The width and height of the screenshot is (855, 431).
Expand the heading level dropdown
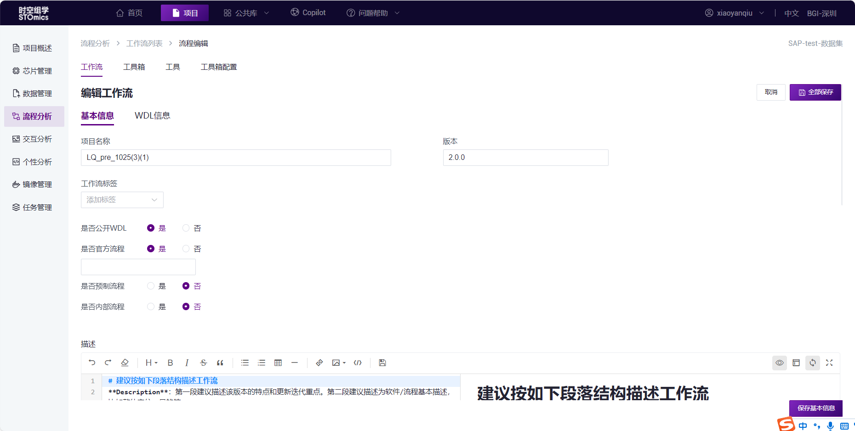coord(151,363)
